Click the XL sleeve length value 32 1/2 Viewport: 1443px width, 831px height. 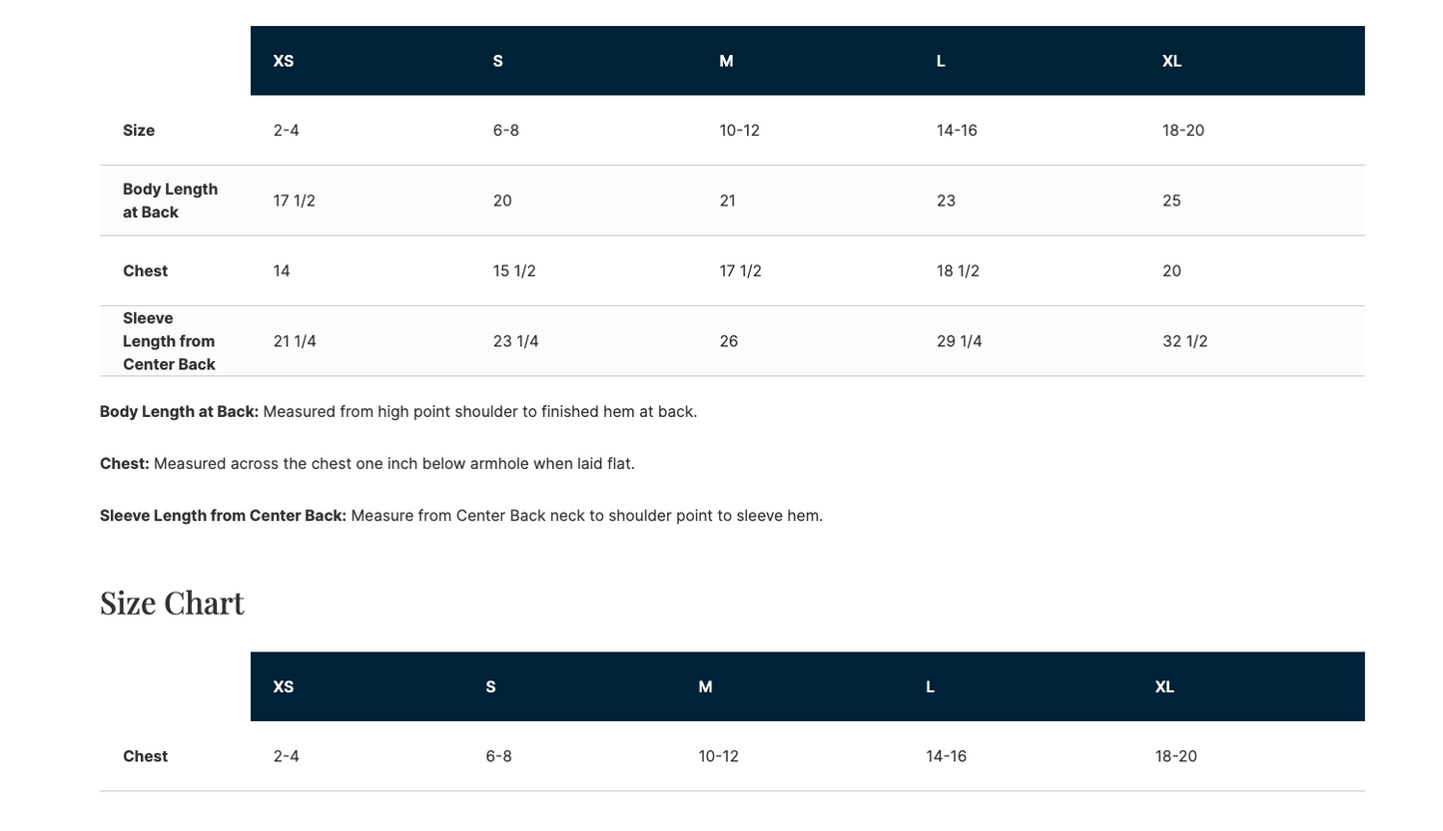[1184, 341]
